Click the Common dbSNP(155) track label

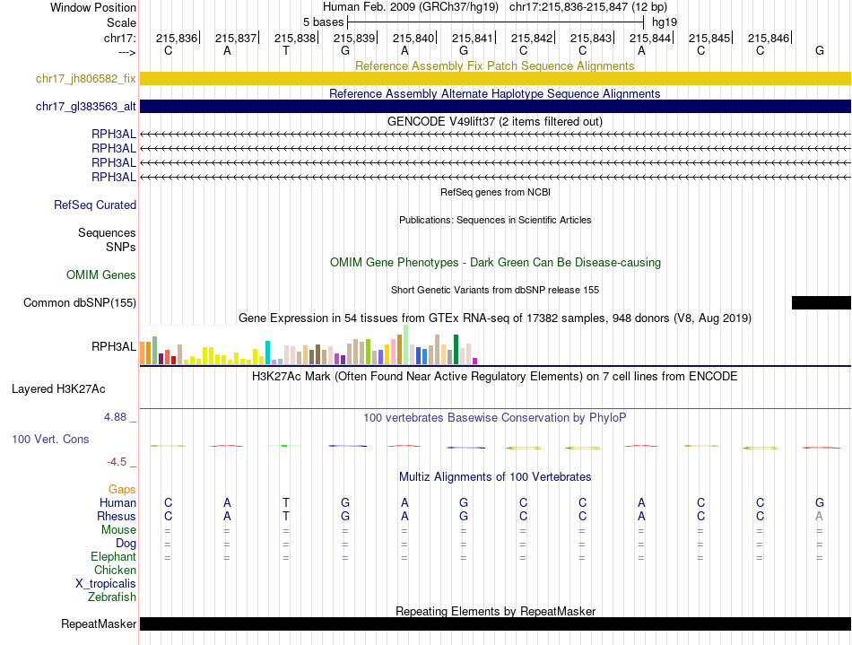pos(80,302)
